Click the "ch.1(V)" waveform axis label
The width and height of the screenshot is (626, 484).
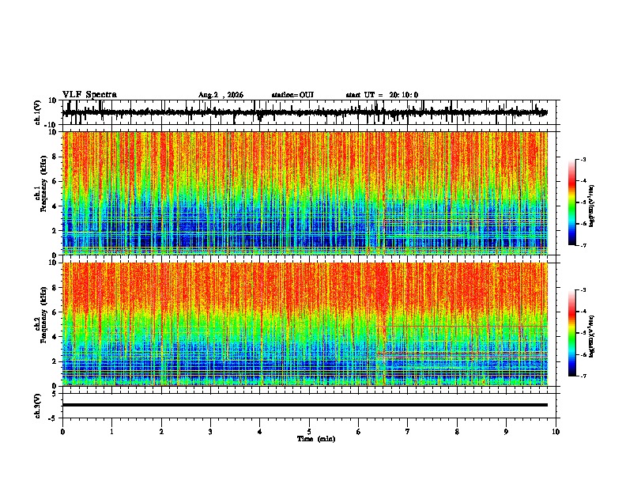click(38, 112)
